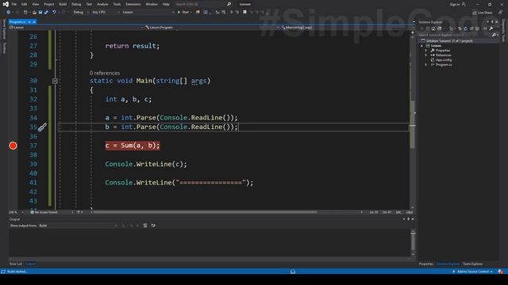Open the Lesson project navigation dropdown

(x=76, y=28)
